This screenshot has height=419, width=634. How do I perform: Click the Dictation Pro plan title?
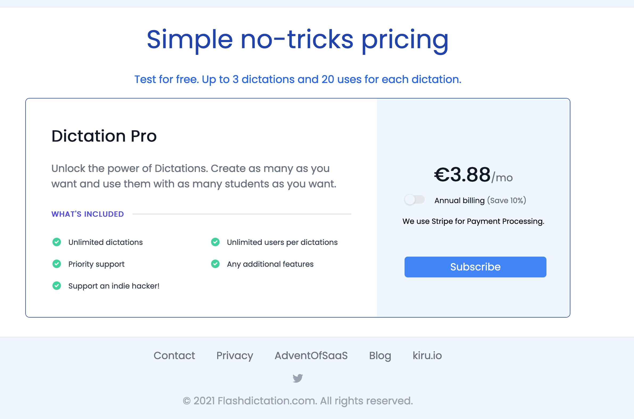[x=104, y=136]
